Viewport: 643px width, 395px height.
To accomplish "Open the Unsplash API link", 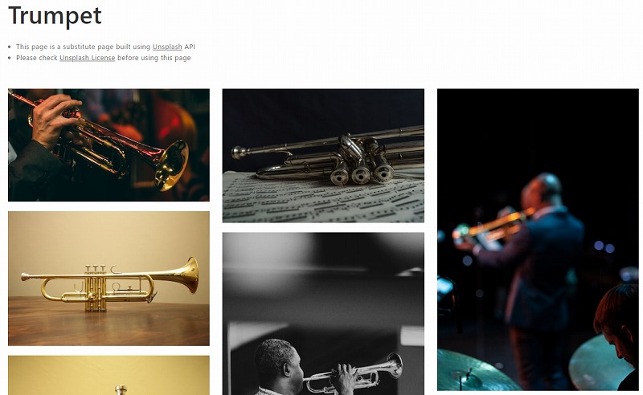I will pos(167,47).
